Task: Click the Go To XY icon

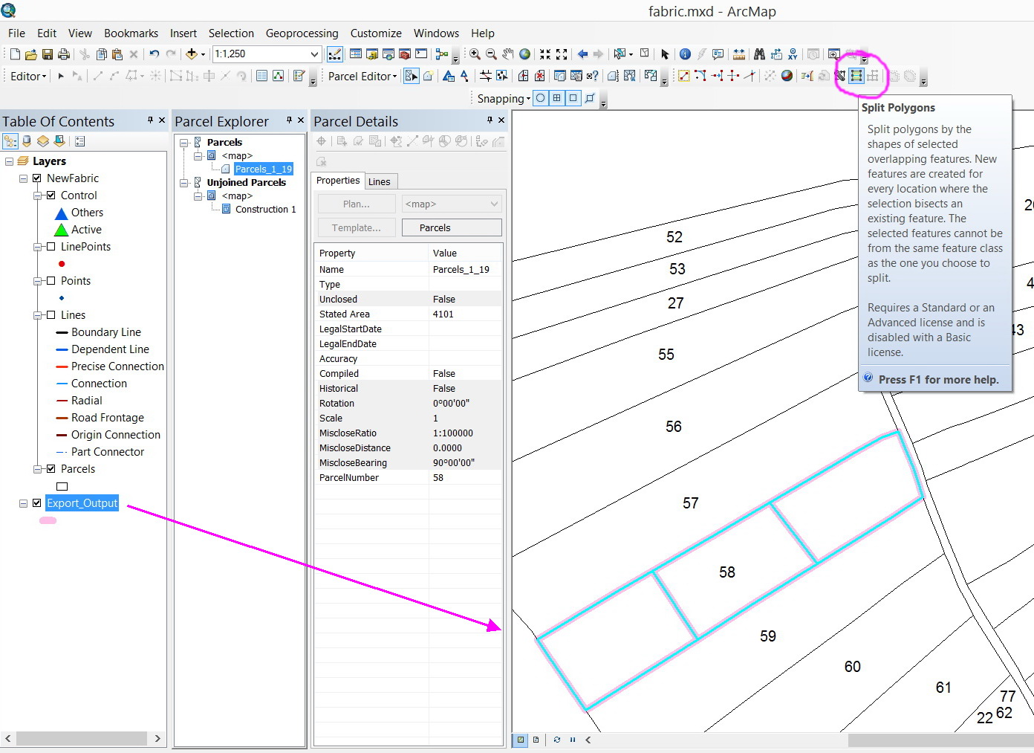Action: click(x=793, y=54)
